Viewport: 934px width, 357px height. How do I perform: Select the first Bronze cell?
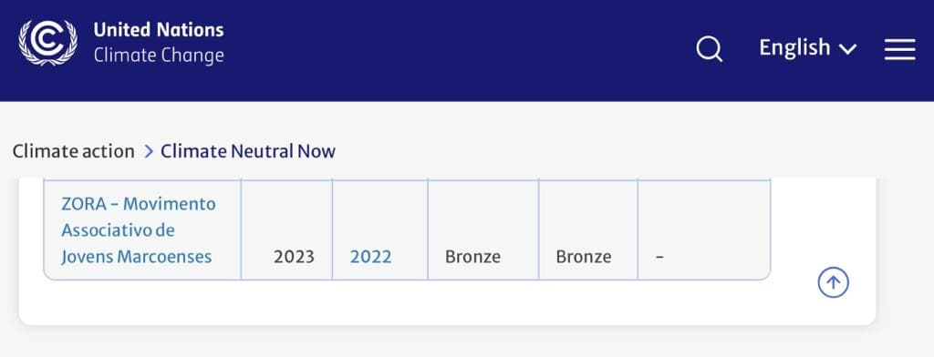coord(483,229)
